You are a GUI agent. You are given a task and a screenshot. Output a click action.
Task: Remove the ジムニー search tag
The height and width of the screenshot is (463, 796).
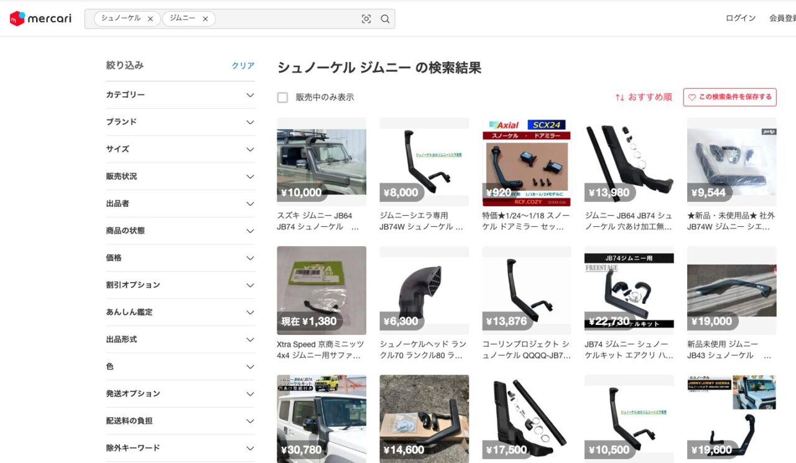pyautogui.click(x=205, y=19)
